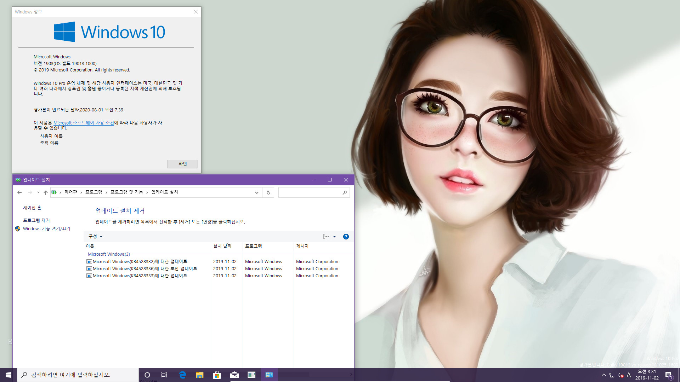Screen dimensions: 680x382
Task: Go back in the 업데이트 설치 window
Action: coord(19,192)
